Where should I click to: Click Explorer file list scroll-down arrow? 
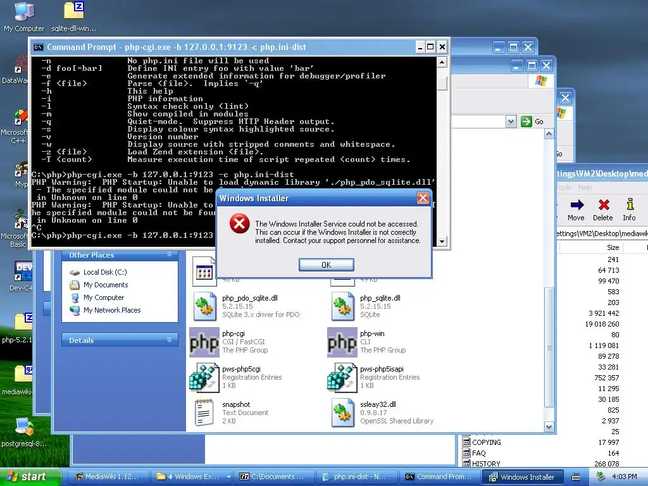(549, 427)
